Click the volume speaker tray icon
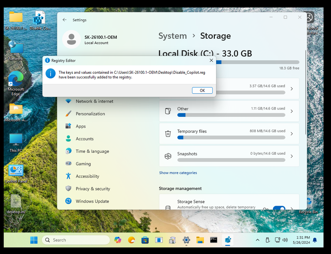Screen dimensions: 331x254 285,240
